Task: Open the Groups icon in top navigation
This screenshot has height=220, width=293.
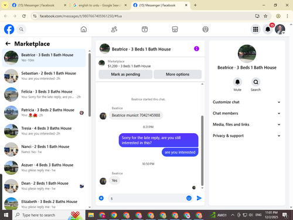Action: [205, 29]
